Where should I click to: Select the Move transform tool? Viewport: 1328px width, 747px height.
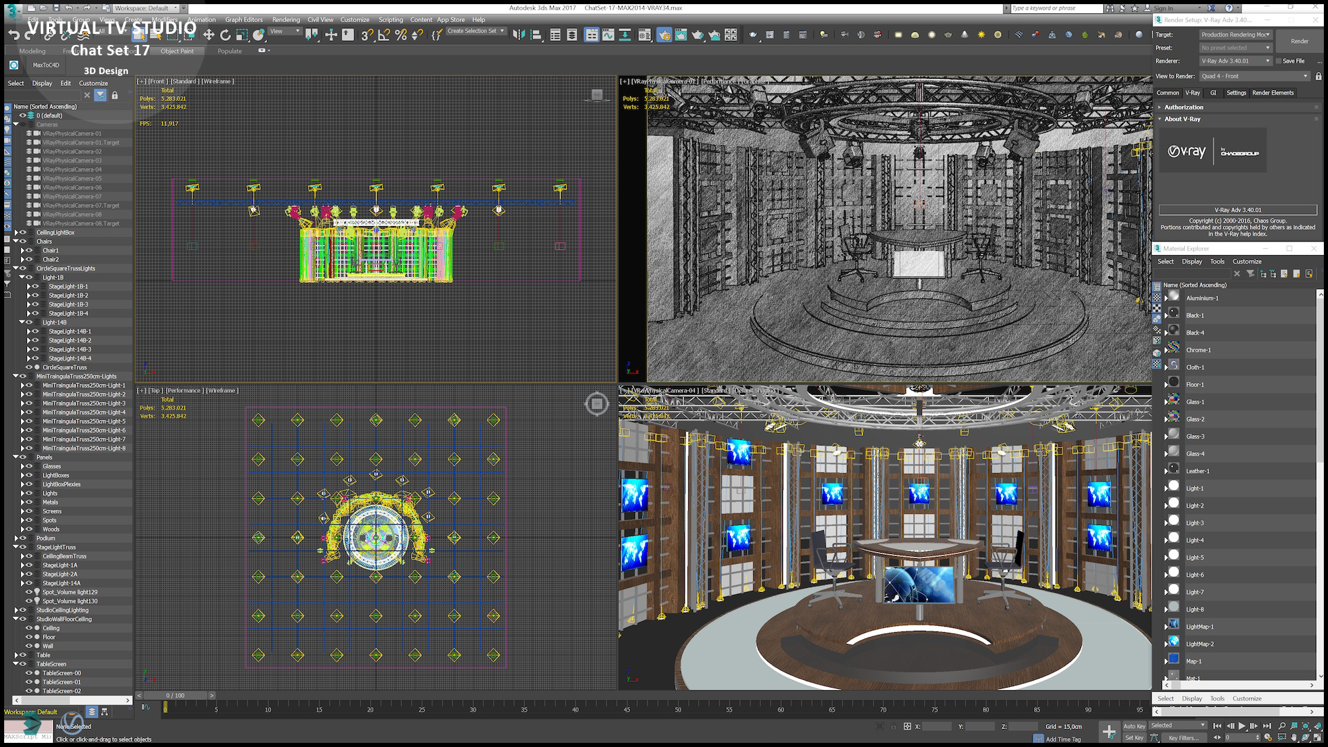coord(208,35)
